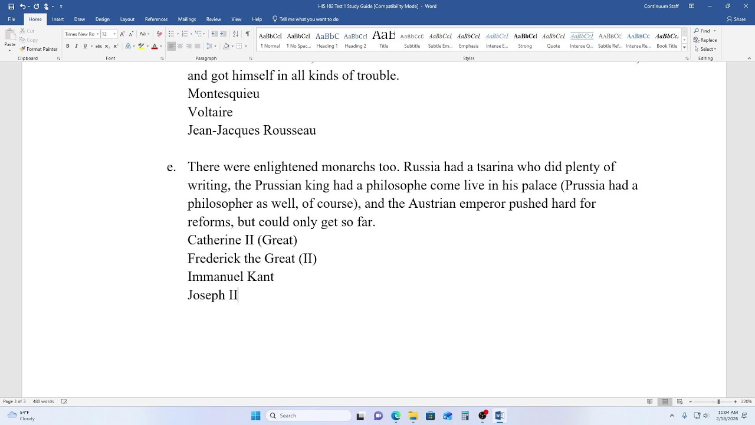755x425 pixels.
Task: Clear all formatting with the eraser icon
Action: tap(159, 34)
